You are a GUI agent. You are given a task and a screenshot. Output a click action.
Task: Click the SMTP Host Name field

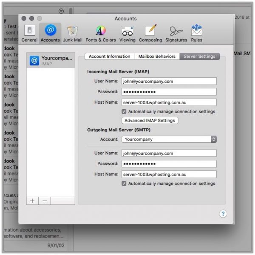169,174
